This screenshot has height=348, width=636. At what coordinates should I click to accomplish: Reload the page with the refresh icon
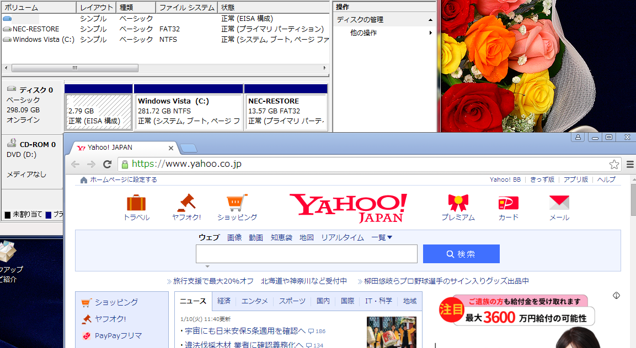[x=107, y=164]
